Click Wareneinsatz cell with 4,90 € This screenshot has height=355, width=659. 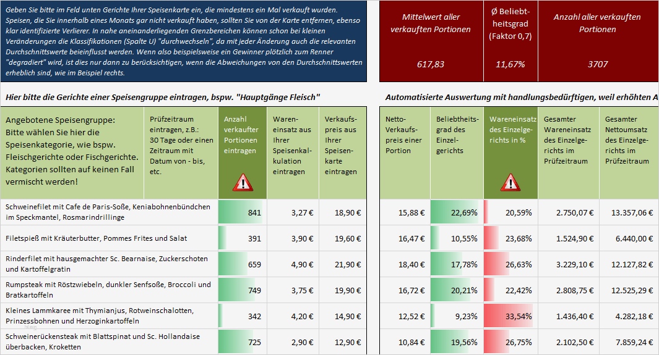point(292,264)
